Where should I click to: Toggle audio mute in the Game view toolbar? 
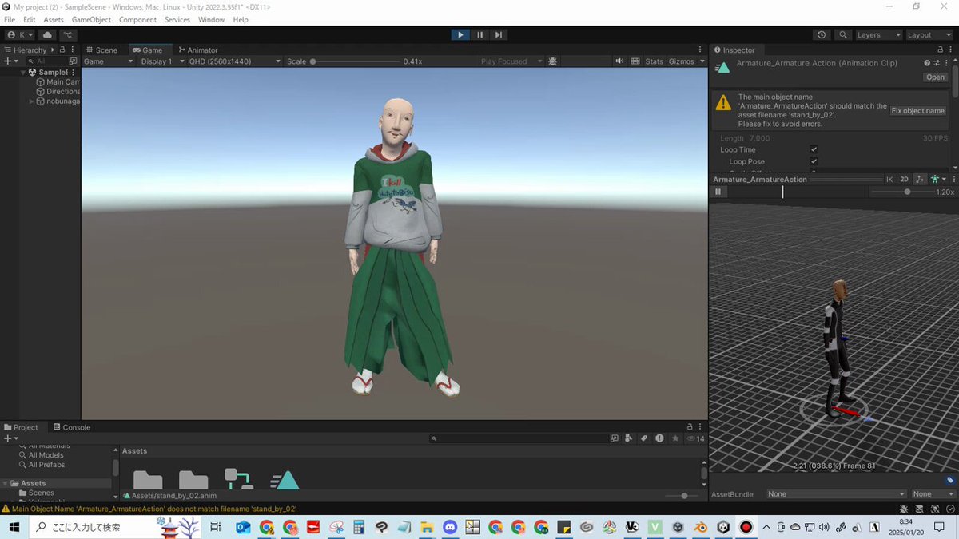click(619, 61)
